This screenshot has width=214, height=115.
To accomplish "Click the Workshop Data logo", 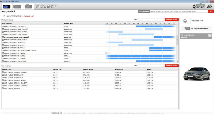I will coord(199,6).
